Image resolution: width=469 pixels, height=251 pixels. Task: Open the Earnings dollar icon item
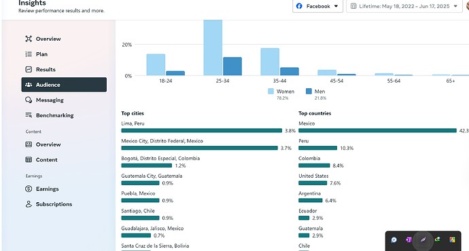point(29,189)
